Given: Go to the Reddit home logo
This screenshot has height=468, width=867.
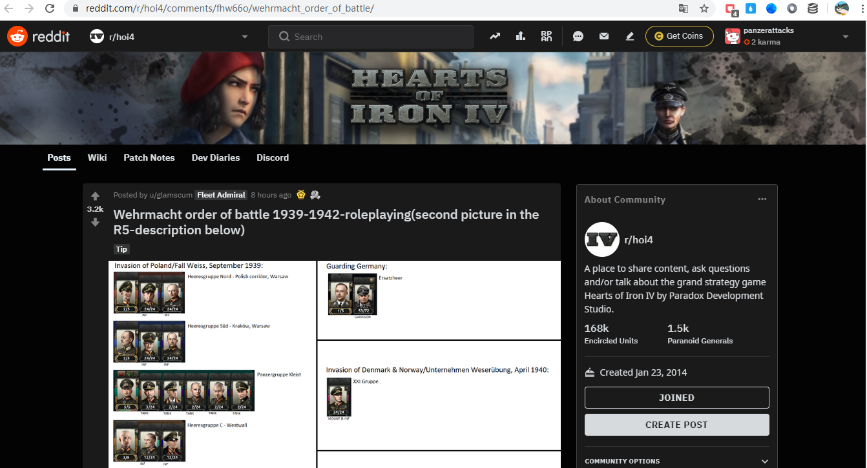Looking at the screenshot, I should point(38,37).
